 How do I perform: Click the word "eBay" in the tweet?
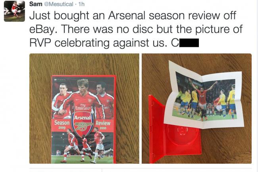42,30
